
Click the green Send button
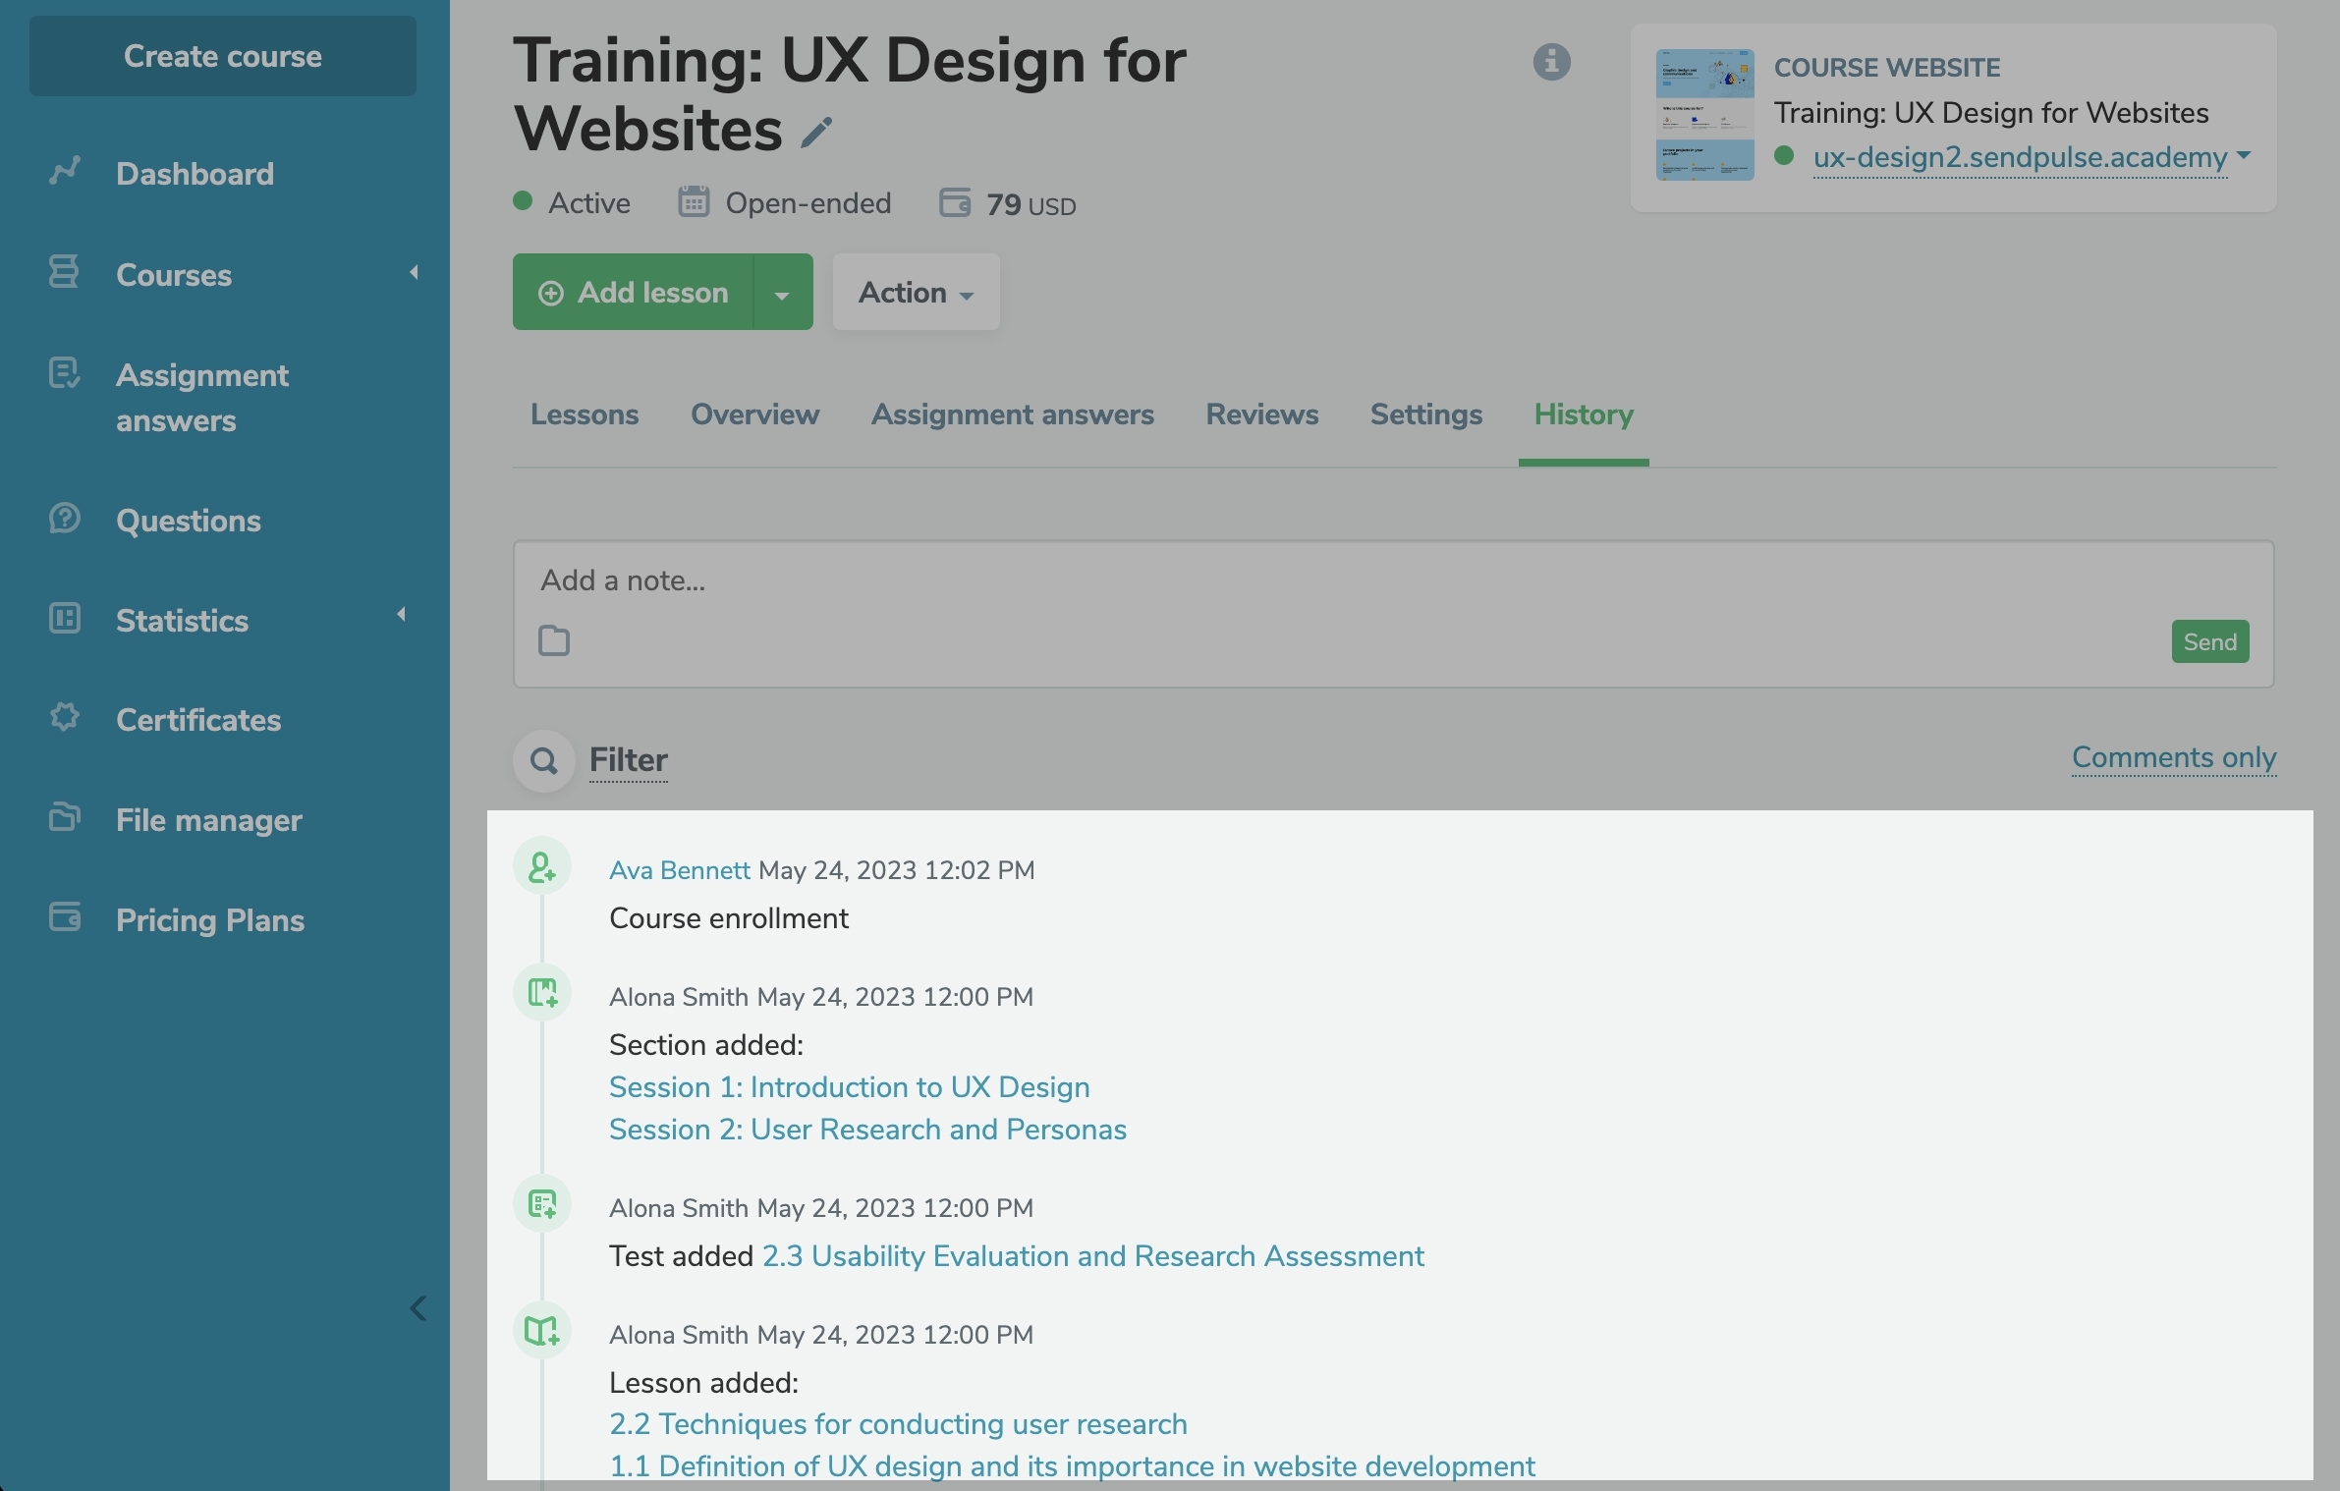point(2209,641)
